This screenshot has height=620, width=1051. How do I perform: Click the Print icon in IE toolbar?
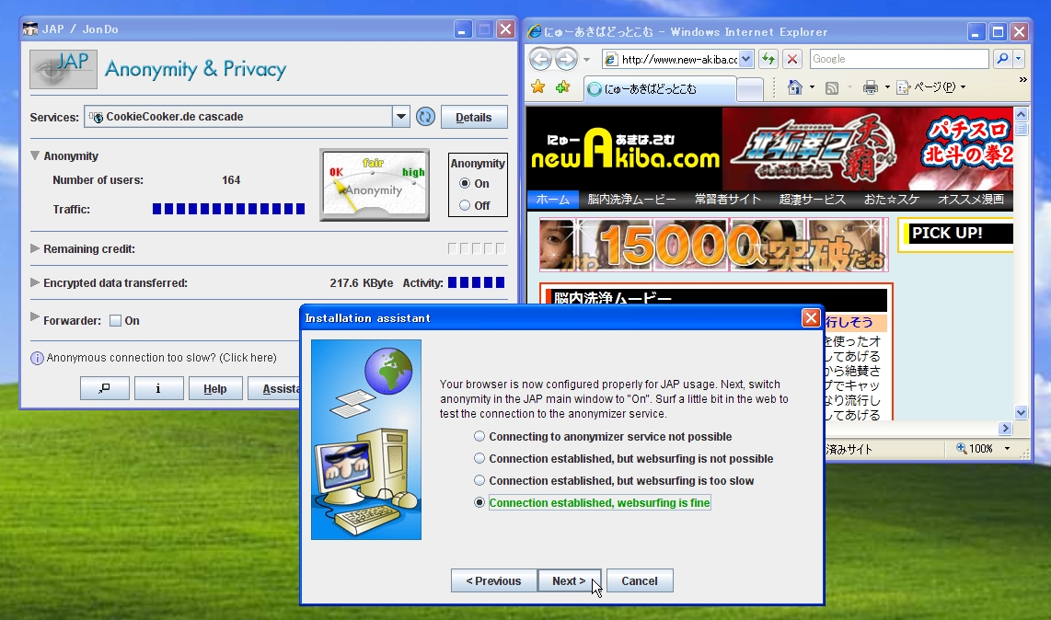870,87
